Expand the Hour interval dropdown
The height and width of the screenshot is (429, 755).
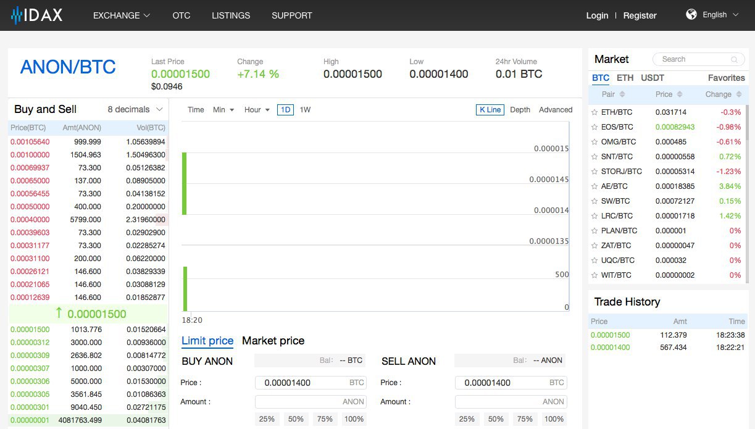[x=257, y=110]
